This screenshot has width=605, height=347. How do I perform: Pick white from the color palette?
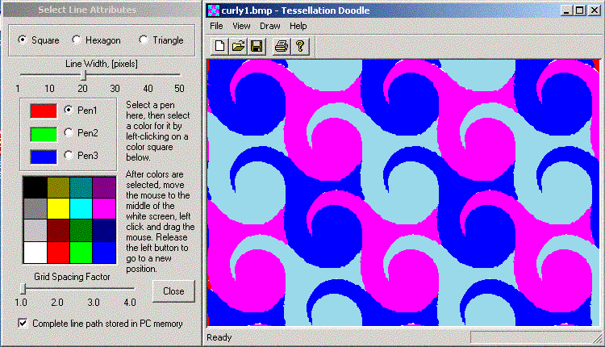[x=35, y=253]
